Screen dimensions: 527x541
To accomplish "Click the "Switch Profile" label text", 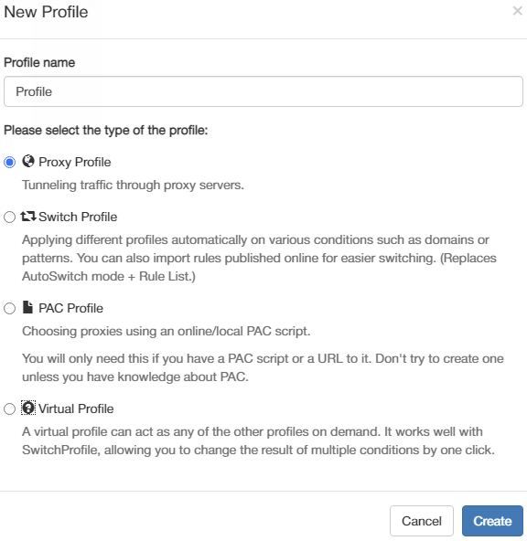I will [78, 217].
